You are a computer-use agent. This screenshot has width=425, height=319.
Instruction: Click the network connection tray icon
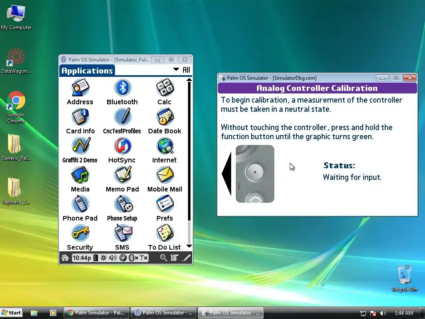pos(363,313)
